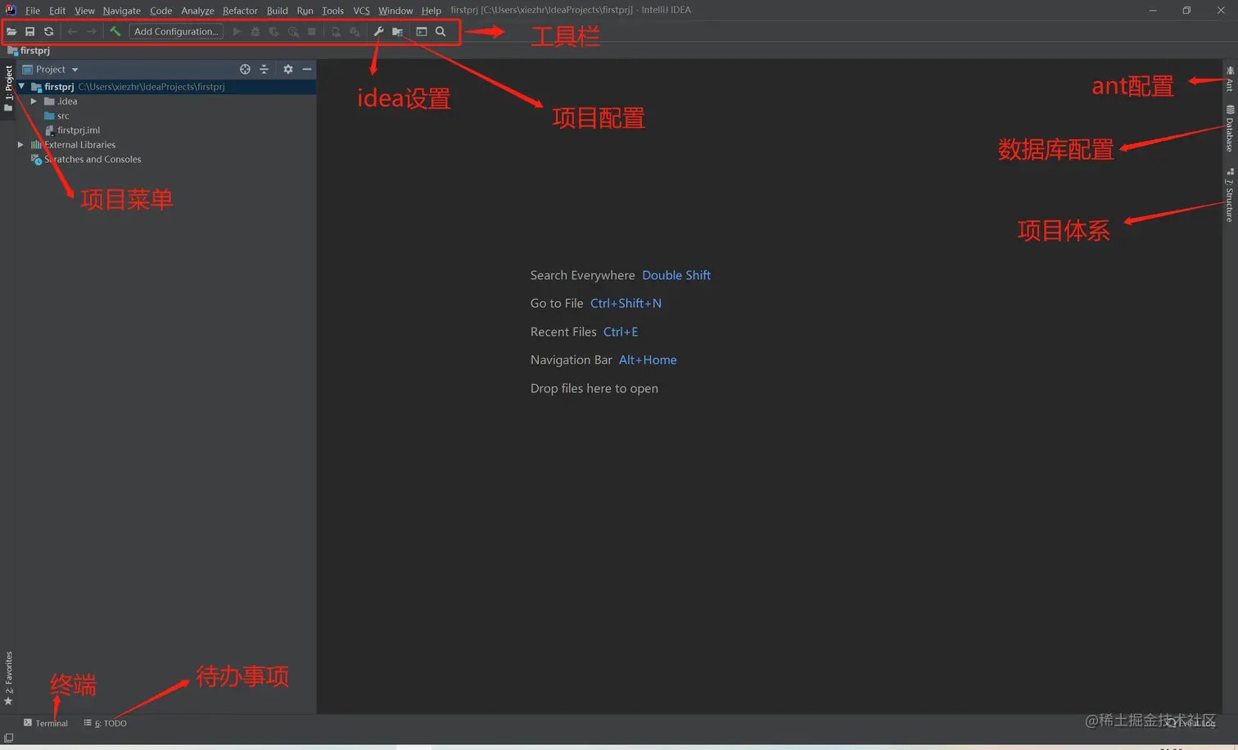Open Settings with the wrench icon

378,32
